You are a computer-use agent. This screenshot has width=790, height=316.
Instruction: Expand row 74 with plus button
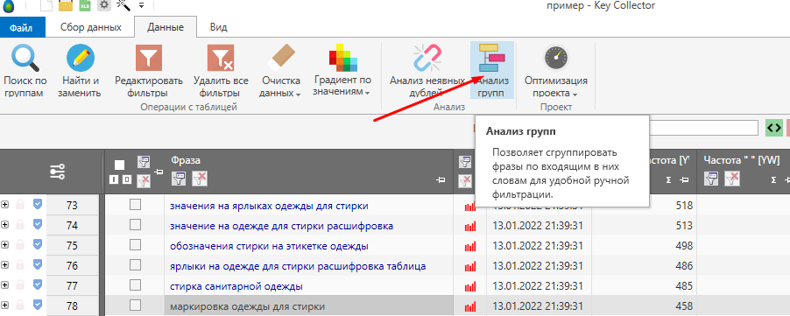click(x=5, y=224)
